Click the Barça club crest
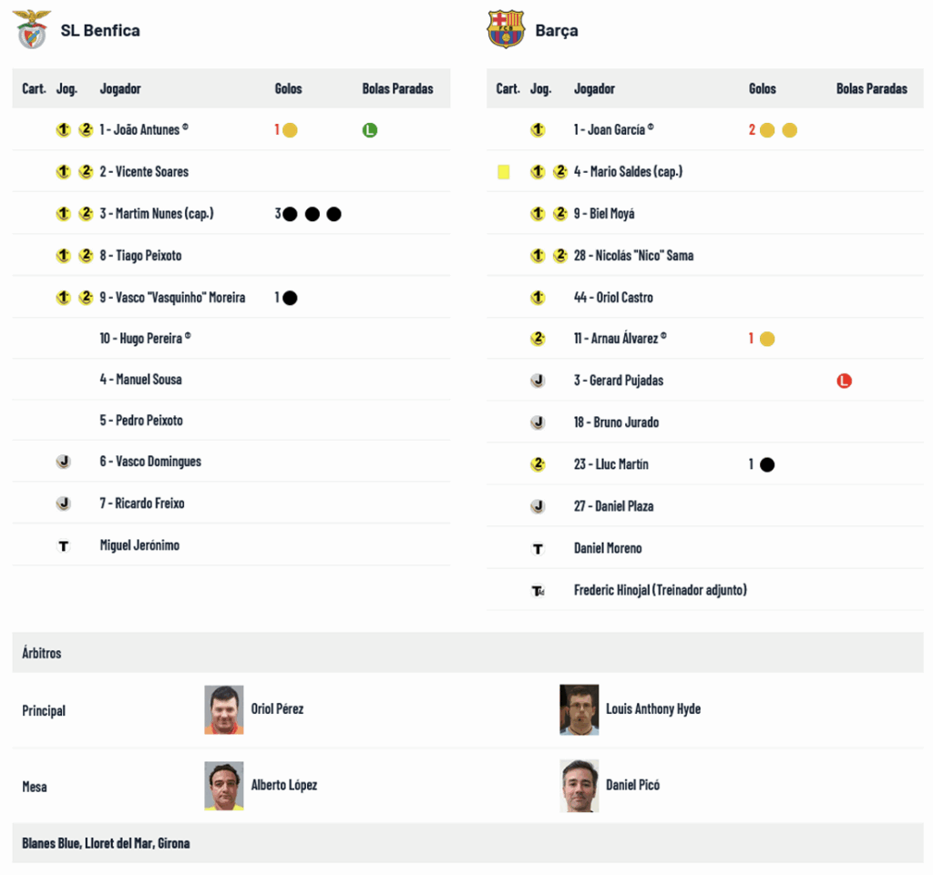This screenshot has width=933, height=875. pyautogui.click(x=506, y=30)
